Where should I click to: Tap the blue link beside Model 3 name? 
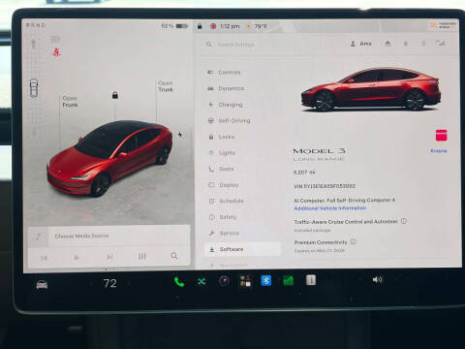tap(439, 151)
